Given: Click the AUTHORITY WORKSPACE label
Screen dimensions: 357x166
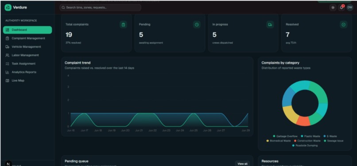Looking at the screenshot, I should 21,20.
